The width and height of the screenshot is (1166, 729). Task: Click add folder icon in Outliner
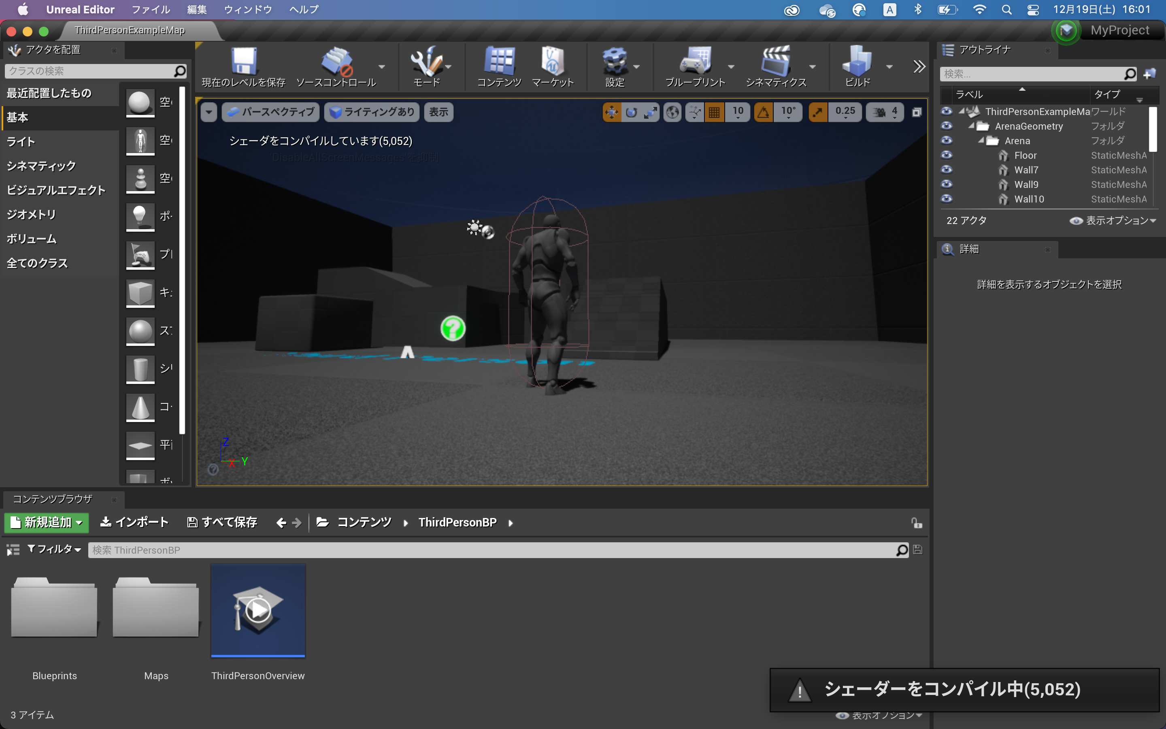coord(1150,74)
